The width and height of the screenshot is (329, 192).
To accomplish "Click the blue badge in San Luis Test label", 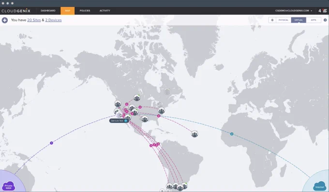I will point(126,121).
